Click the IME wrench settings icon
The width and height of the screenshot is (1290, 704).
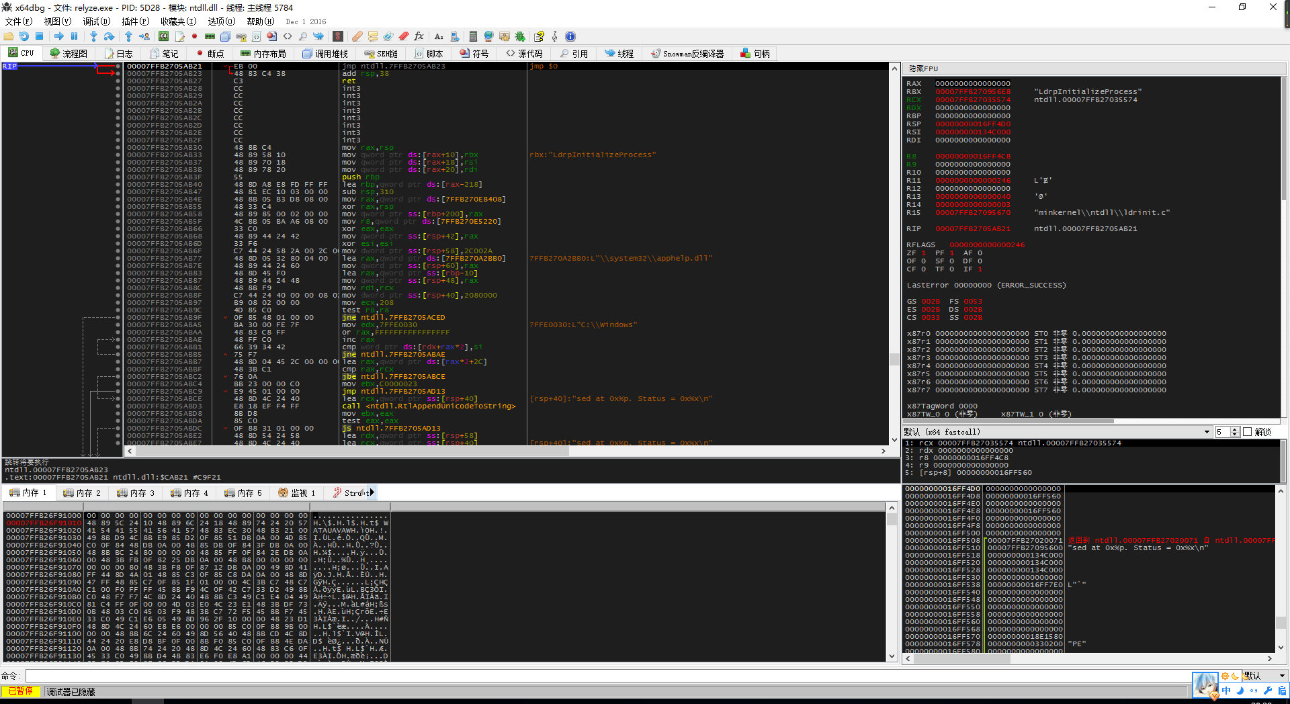(1267, 691)
